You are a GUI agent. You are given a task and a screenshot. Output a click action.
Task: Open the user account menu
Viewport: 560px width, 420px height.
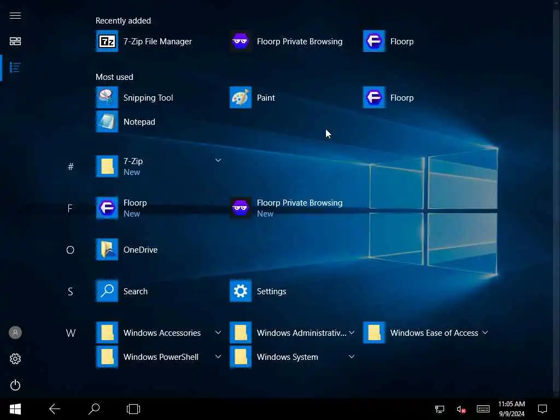coord(15,332)
